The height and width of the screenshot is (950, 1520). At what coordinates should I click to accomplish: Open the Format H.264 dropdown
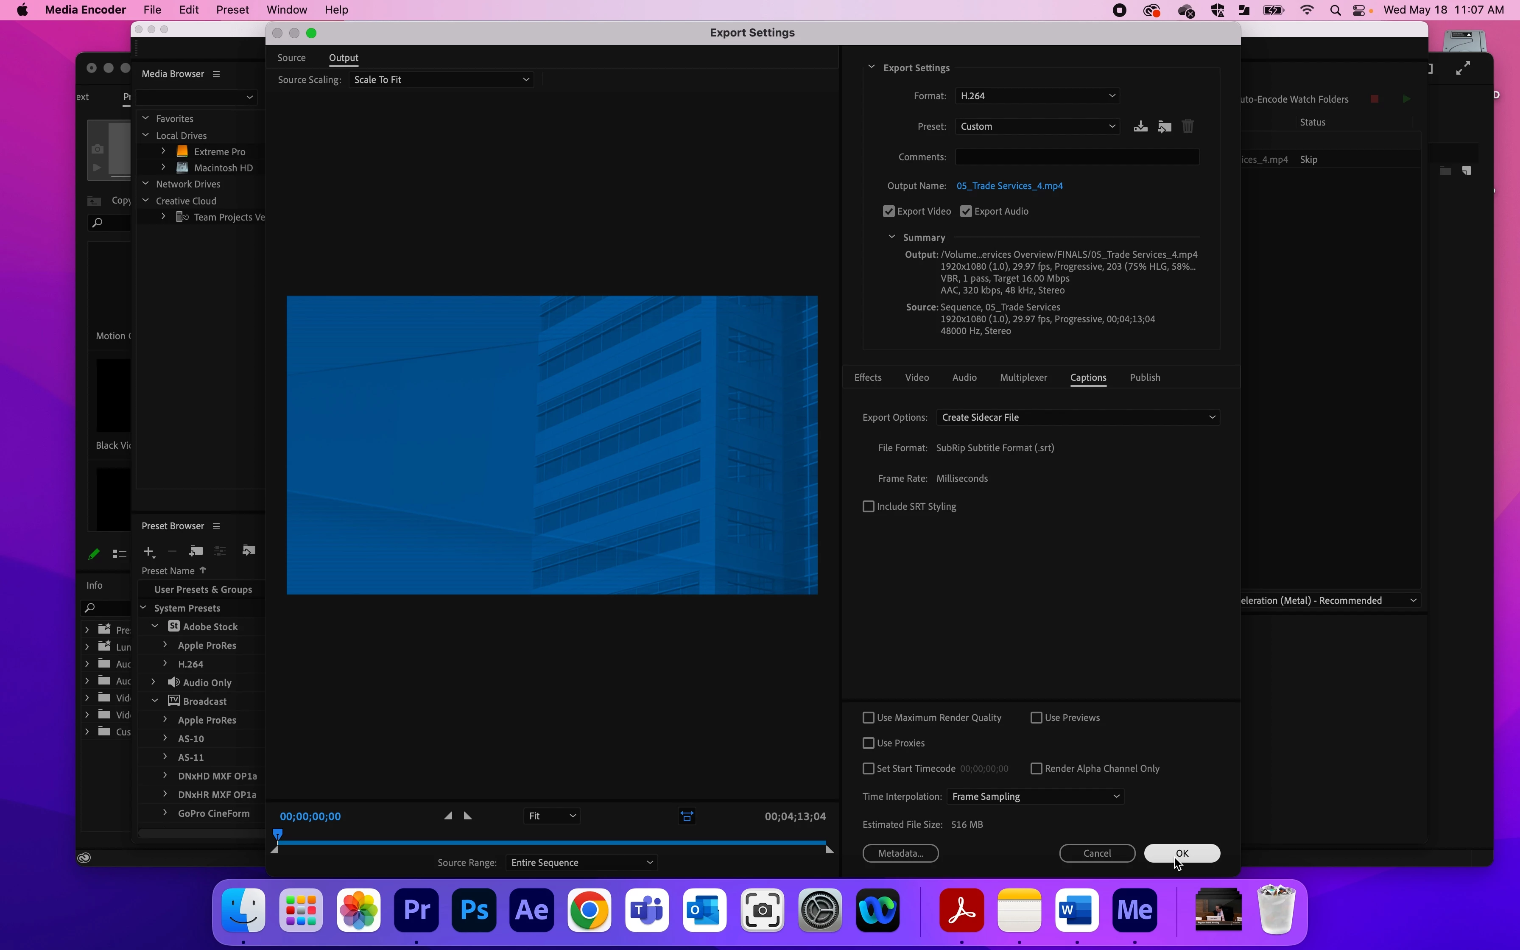pos(1037,95)
